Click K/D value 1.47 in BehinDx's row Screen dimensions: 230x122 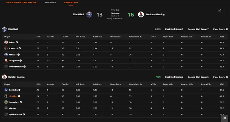95,90
